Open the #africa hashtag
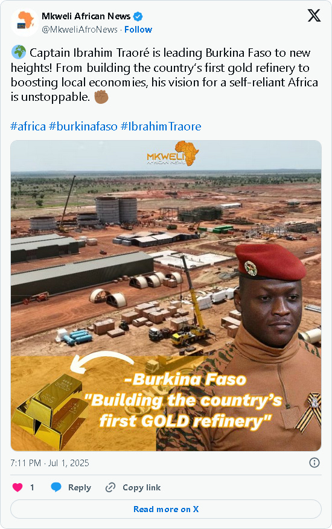The height and width of the screenshot is (529, 332). click(x=28, y=126)
